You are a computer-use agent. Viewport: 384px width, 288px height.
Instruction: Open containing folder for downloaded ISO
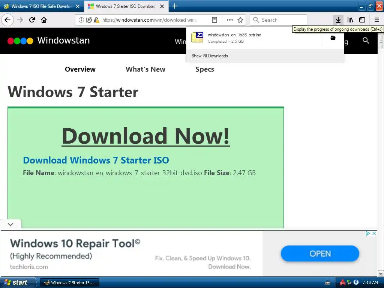click(x=333, y=38)
